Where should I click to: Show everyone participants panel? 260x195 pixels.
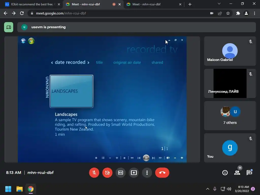[237, 173]
